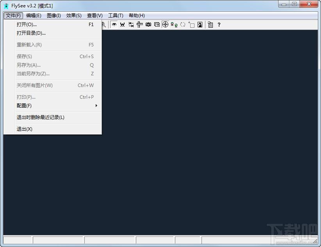Screen dimensions: 321x247
Task: Click the camera capture toolbar icon
Action: click(148, 25)
